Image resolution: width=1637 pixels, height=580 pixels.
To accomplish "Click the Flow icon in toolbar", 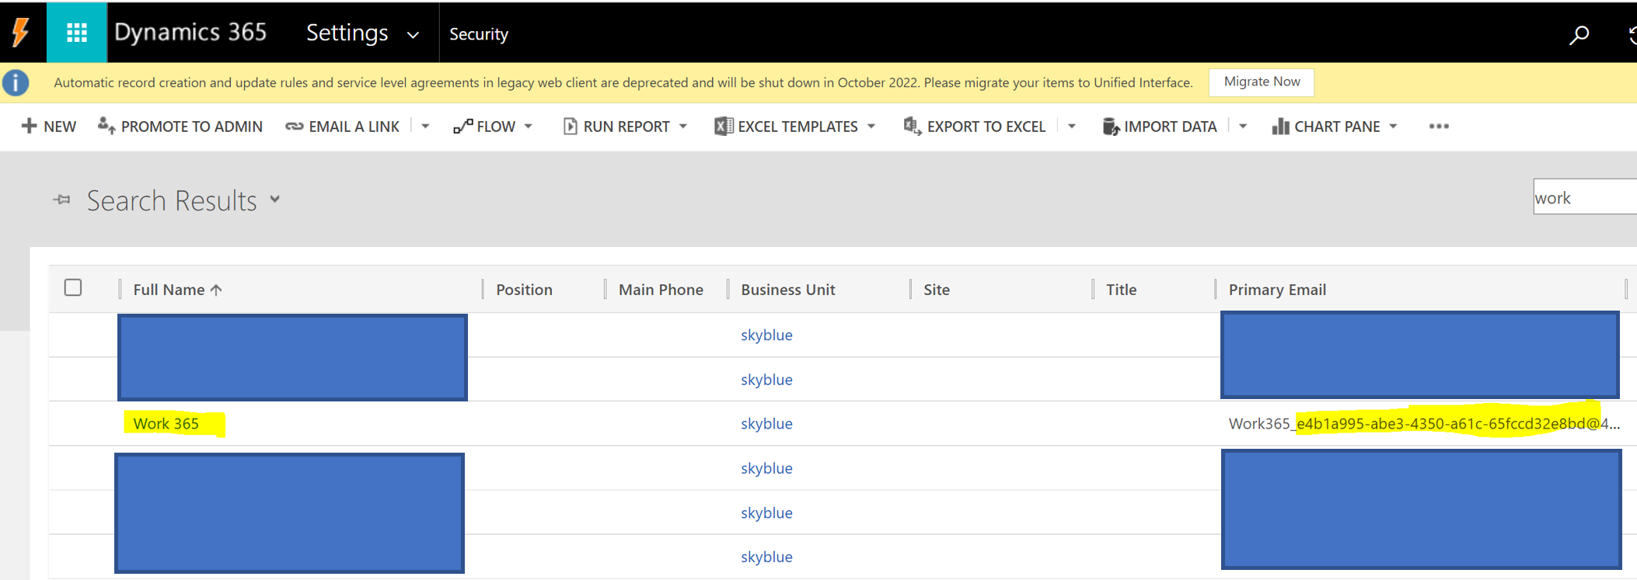I will point(463,126).
